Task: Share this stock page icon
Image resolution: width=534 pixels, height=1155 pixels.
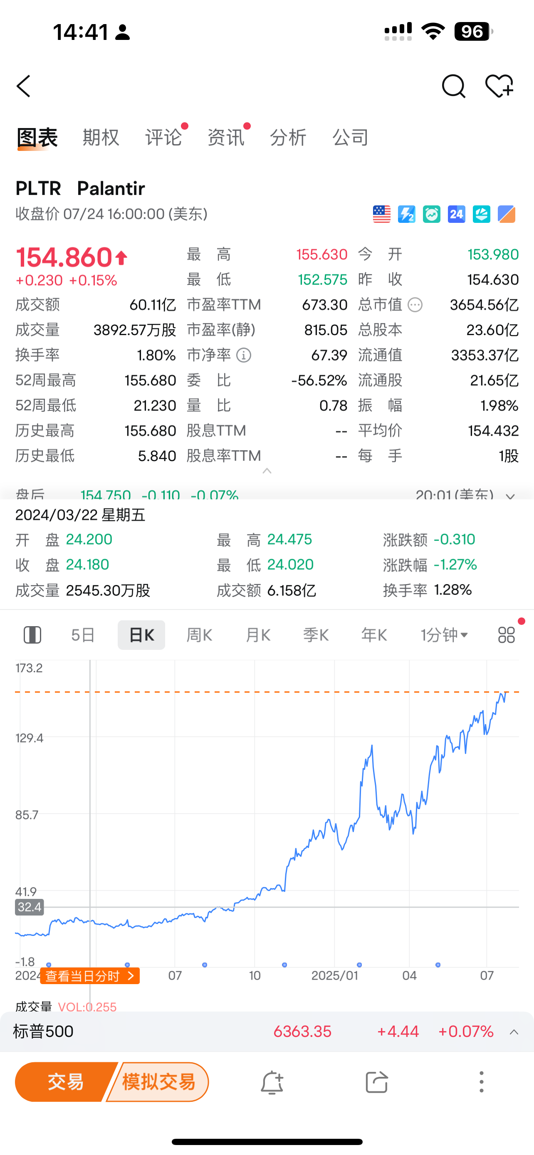Action: point(376,1082)
